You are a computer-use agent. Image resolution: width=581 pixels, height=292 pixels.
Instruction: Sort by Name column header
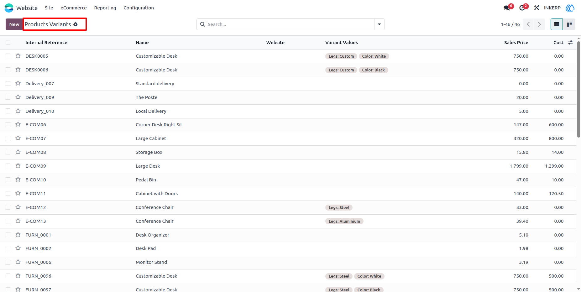click(142, 43)
